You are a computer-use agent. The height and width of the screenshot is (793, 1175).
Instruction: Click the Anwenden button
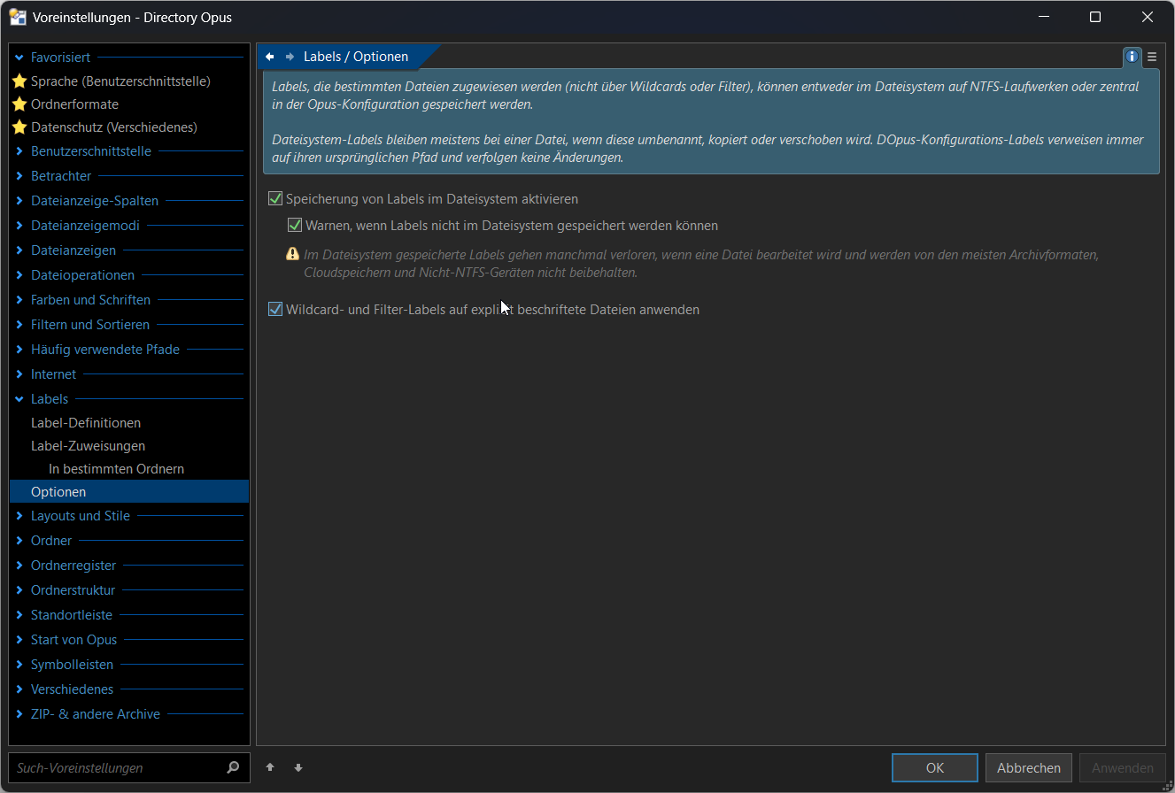point(1123,767)
